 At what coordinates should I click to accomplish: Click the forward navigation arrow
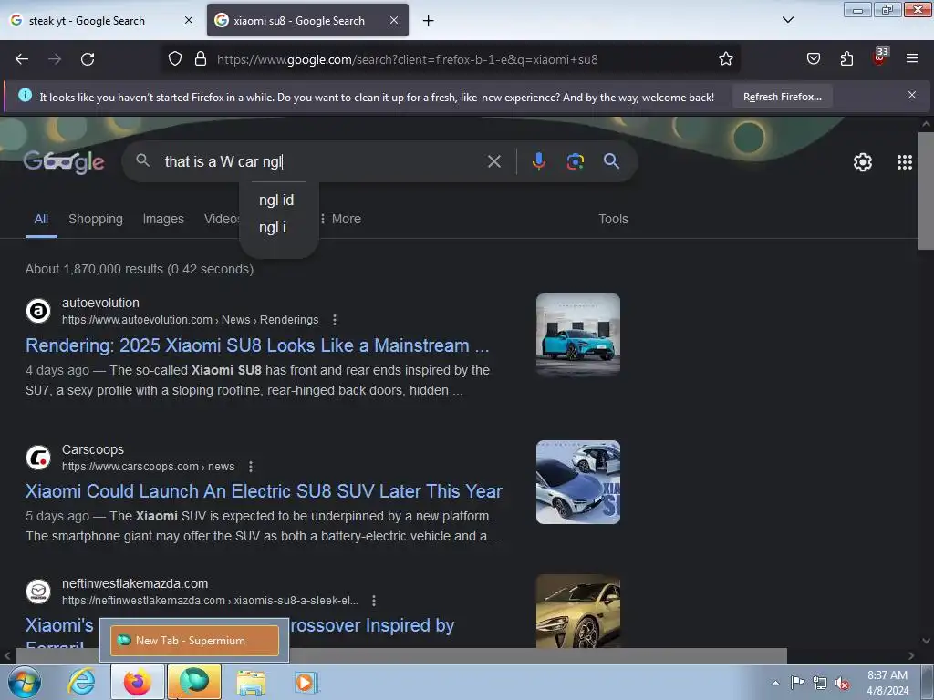[x=55, y=59]
